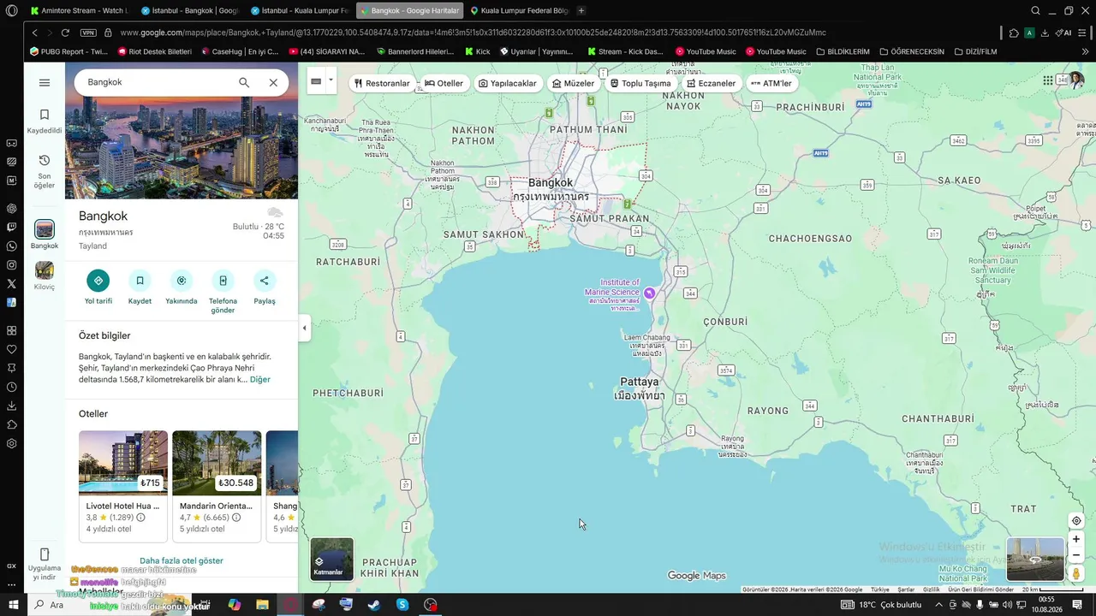
Task: Open the Street View photo thumbnail
Action: [1035, 559]
